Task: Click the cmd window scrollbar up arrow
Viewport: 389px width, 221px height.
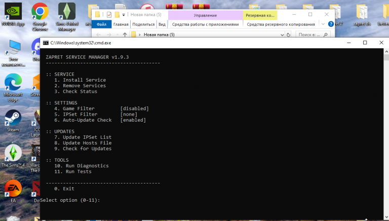Action: 386,52
